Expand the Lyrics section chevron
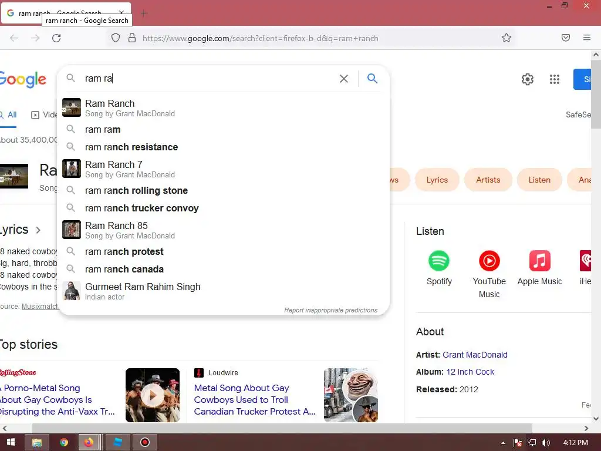 [38, 230]
